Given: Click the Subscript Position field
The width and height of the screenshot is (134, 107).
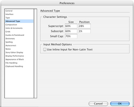Looking at the screenshot, I should coord(84,31).
